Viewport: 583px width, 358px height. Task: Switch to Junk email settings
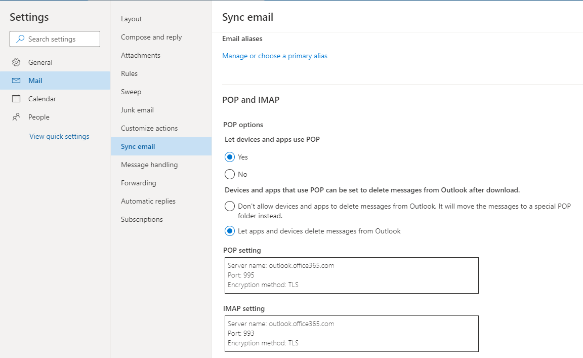click(137, 110)
